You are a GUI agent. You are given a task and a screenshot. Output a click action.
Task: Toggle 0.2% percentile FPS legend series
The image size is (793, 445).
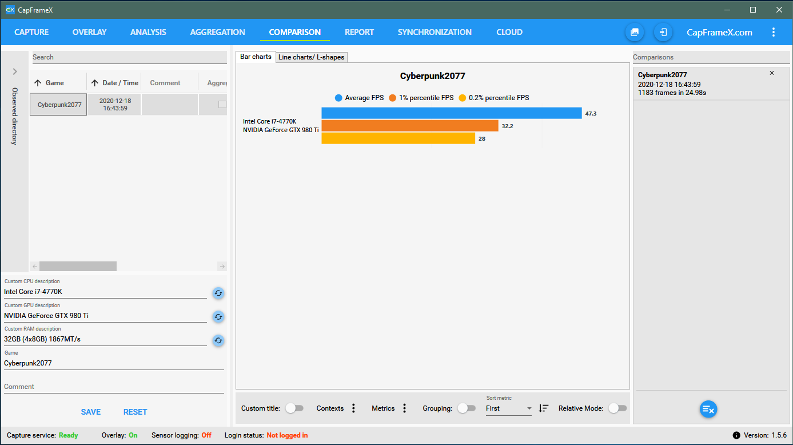(x=494, y=98)
